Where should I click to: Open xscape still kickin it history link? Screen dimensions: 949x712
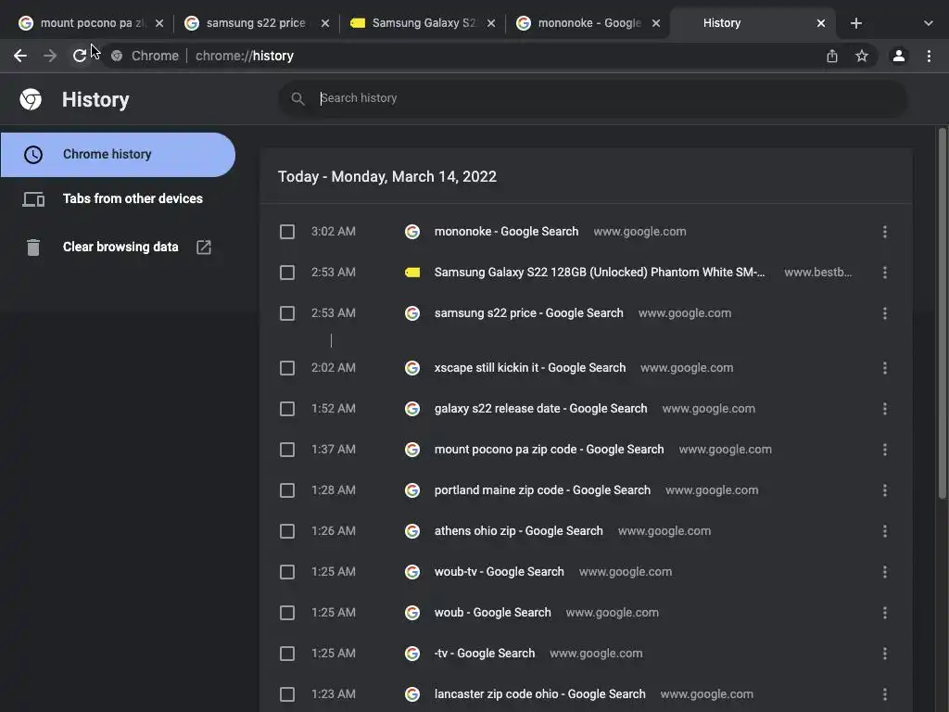click(530, 368)
